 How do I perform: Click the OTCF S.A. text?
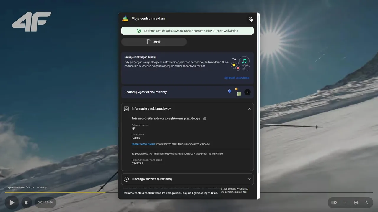tap(138, 163)
